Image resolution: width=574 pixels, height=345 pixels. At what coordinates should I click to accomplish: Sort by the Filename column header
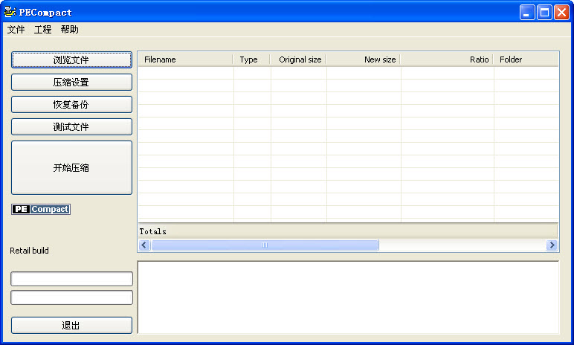point(185,59)
